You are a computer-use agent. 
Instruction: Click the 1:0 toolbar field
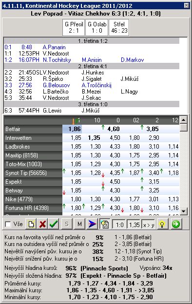pyautogui.click(x=119, y=225)
